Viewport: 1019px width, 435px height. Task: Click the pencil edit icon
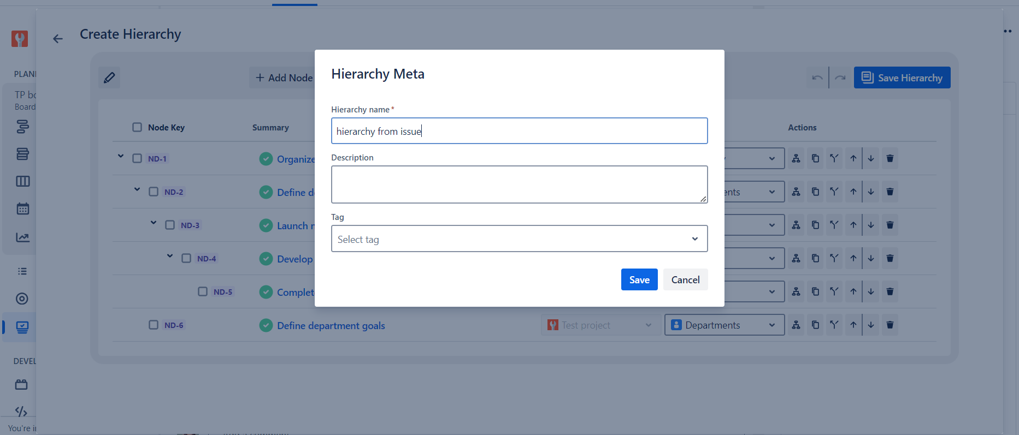[109, 78]
